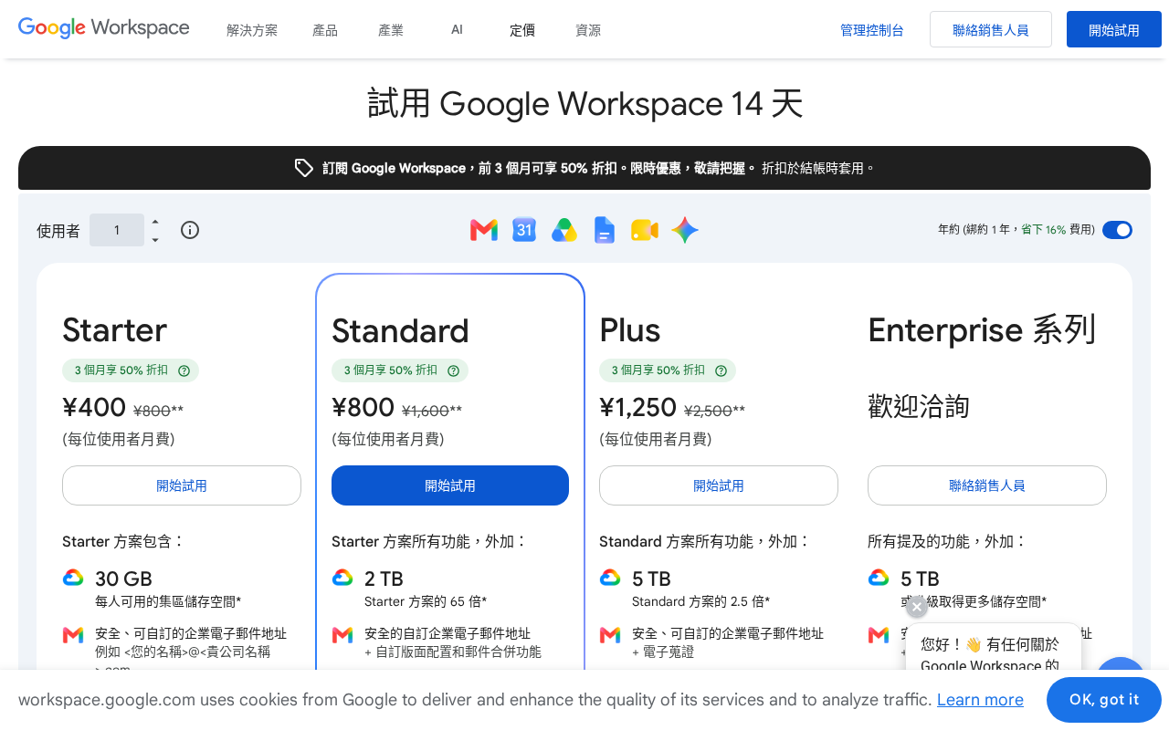Viewport: 1169px width, 730px height.
Task: Click the price tag icon in promo banner
Action: coord(304,168)
